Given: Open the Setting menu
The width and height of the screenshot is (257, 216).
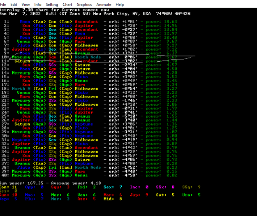Looking at the screenshot, I should click(52, 5).
